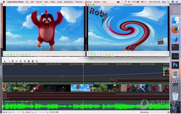Stop playback in the Viewer window
This screenshot has width=181, height=114.
pos(17,55)
